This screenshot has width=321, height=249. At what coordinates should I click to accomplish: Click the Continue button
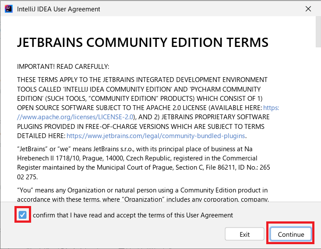pyautogui.click(x=291, y=234)
